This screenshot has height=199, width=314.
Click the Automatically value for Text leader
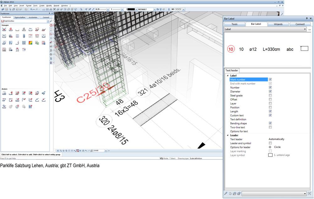pyautogui.click(x=276, y=139)
